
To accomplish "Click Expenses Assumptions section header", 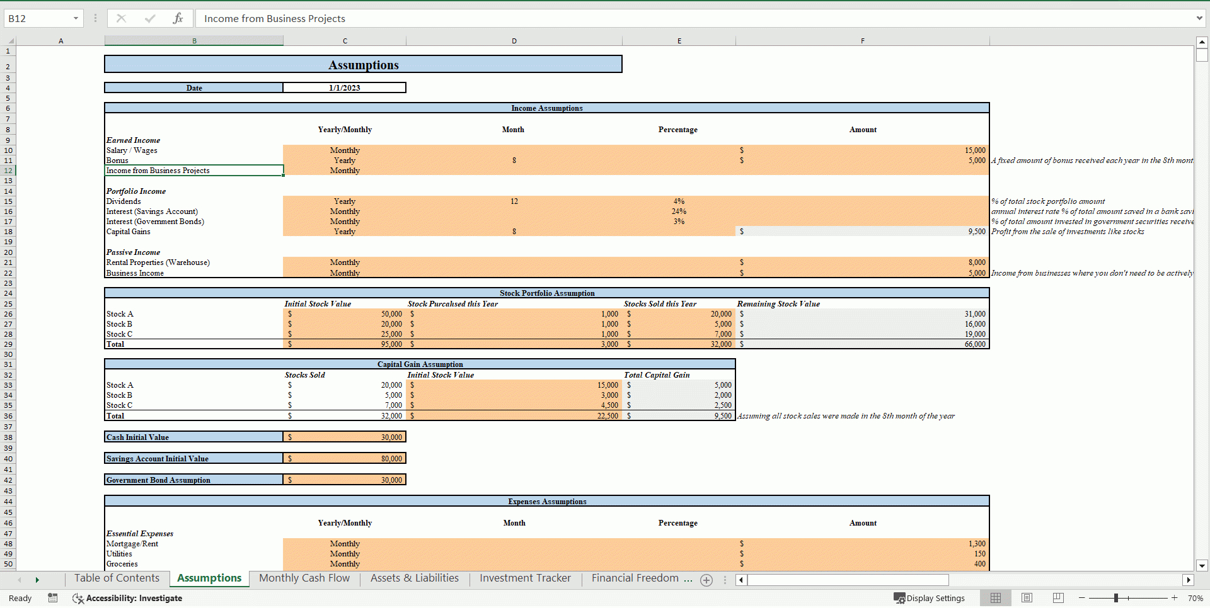I will [546, 501].
